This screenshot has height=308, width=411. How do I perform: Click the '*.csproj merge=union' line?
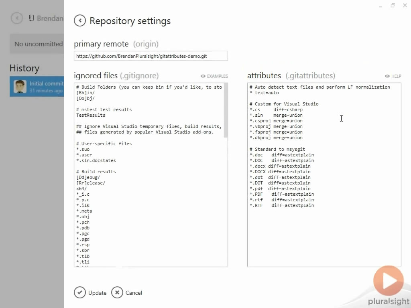pyautogui.click(x=276, y=121)
